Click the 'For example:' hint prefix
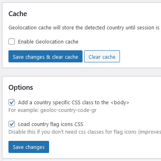This screenshot has width=161, height=161. point(24,110)
